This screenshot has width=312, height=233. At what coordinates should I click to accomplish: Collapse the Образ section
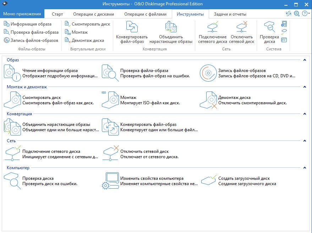[304, 60]
